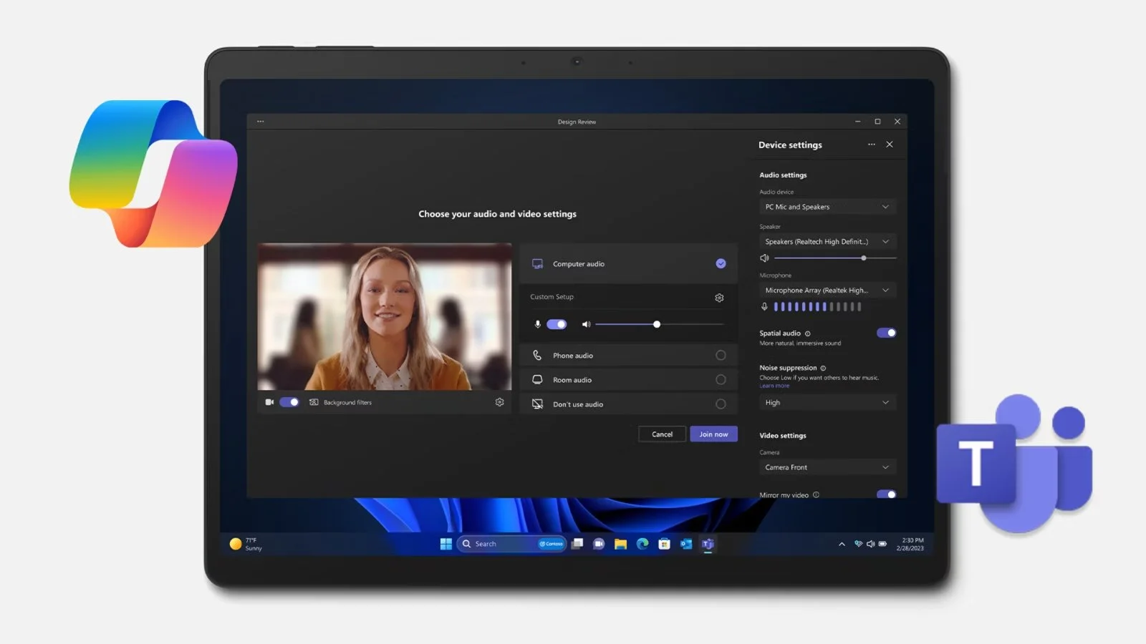Open Learn more link under Noise suppression
This screenshot has height=644, width=1146.
click(774, 386)
